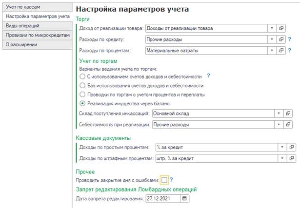
Task: Click Прочие расходы field for Себестоимость при реализации
Action: (x=213, y=125)
